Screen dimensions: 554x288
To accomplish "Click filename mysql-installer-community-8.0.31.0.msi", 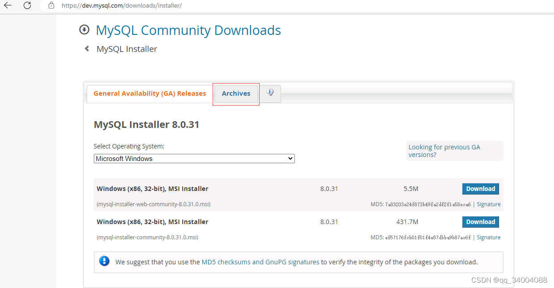I will click(x=147, y=237).
